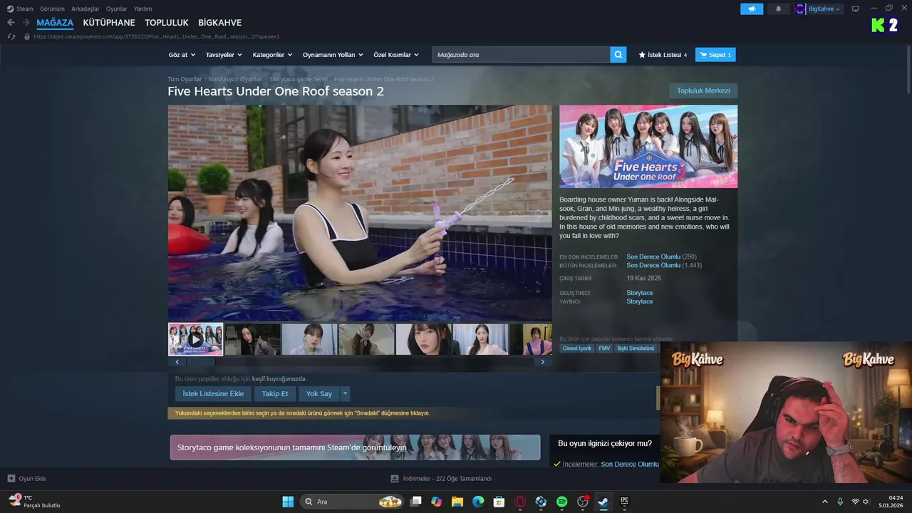
Task: Open the Storytaco publisher link
Action: [639, 301]
